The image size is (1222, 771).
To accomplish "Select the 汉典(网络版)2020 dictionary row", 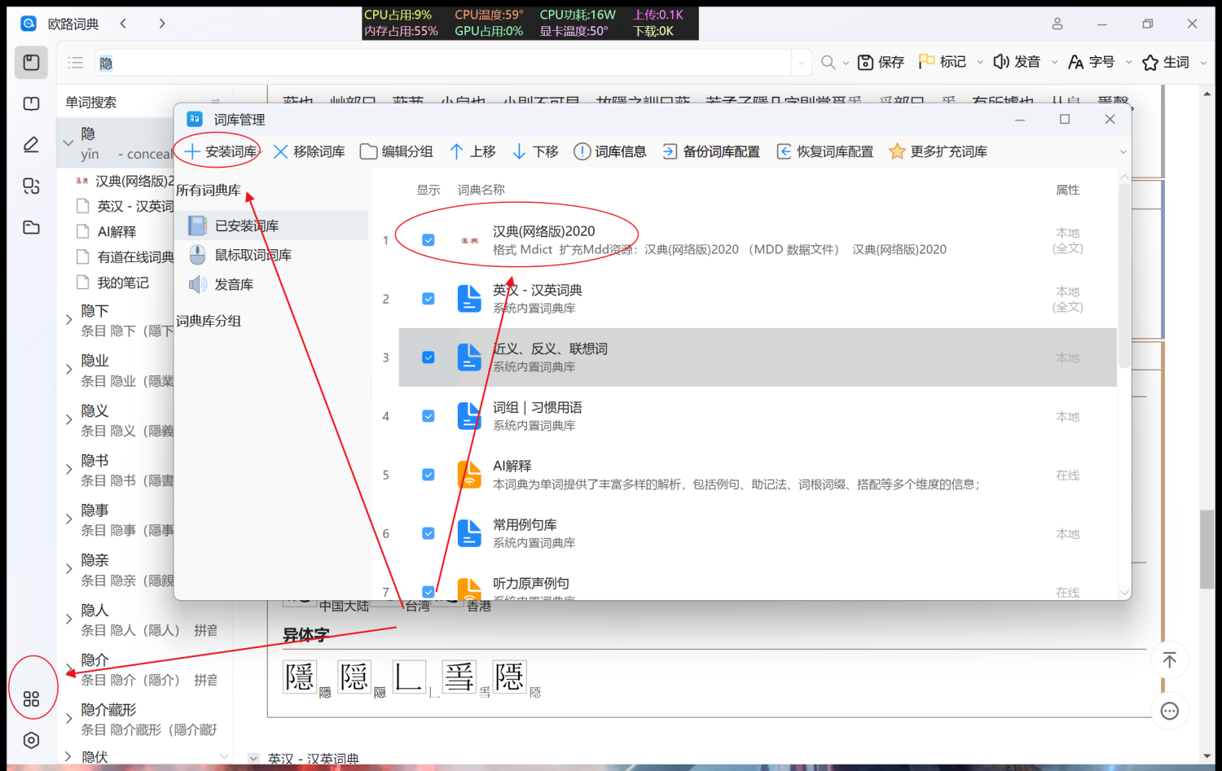I will tap(758, 240).
